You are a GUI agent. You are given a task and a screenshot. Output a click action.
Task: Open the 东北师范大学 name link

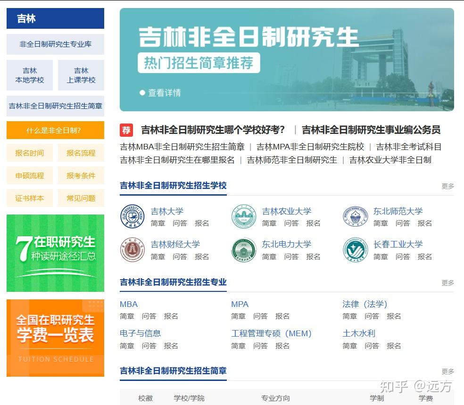point(398,212)
